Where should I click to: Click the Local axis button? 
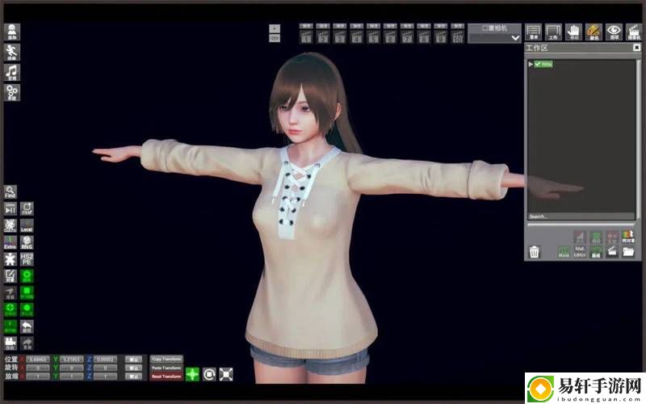pos(27,225)
